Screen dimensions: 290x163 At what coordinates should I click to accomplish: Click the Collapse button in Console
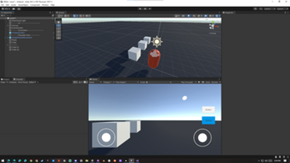pos(13,82)
